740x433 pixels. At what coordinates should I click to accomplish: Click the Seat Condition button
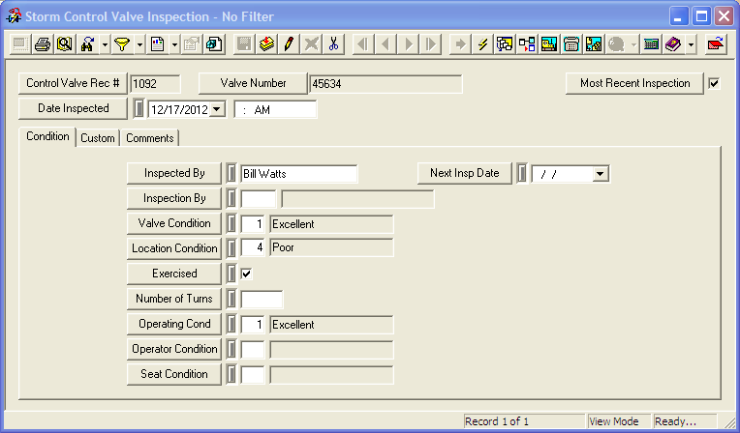174,374
